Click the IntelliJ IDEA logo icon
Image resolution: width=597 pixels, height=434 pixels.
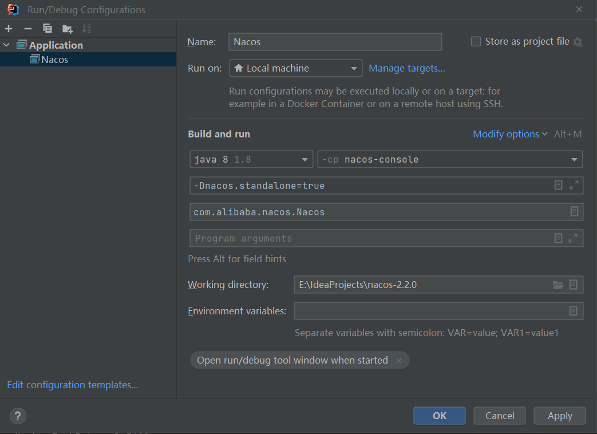coord(13,10)
